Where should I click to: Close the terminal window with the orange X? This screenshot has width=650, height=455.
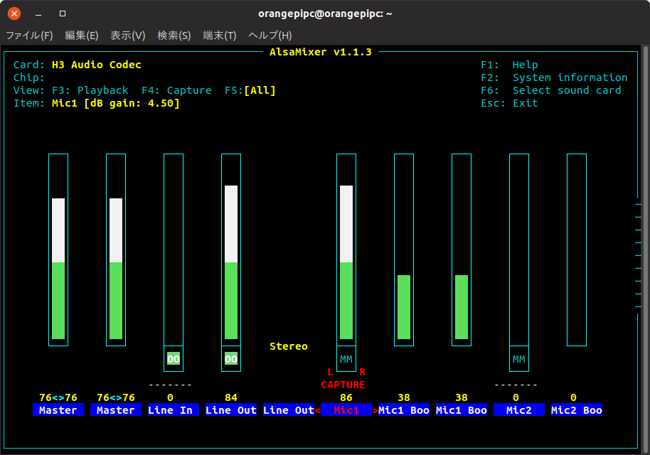click(14, 14)
